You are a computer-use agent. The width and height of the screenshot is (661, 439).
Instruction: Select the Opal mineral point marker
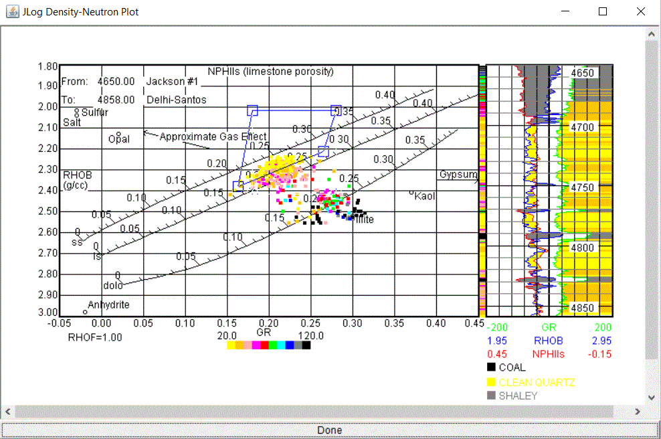pyautogui.click(x=118, y=135)
